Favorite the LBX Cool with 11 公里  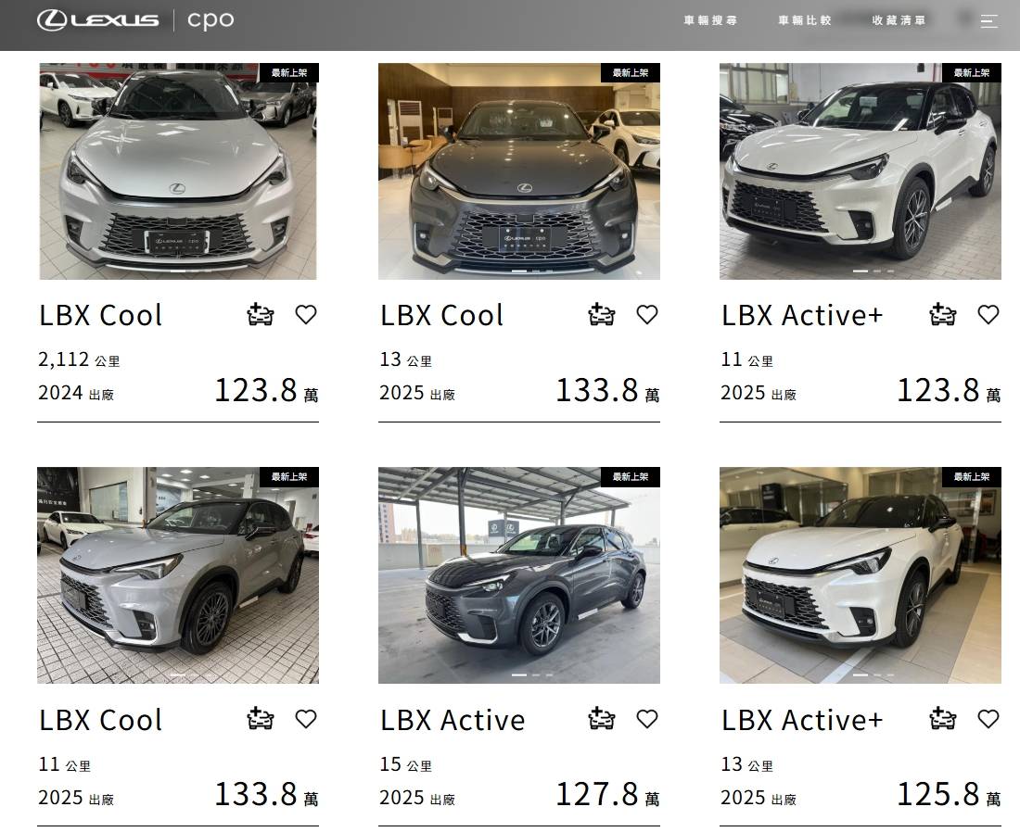(306, 719)
